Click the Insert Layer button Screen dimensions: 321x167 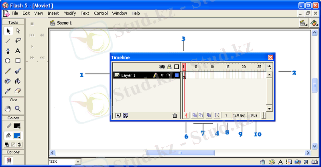coord(118,115)
